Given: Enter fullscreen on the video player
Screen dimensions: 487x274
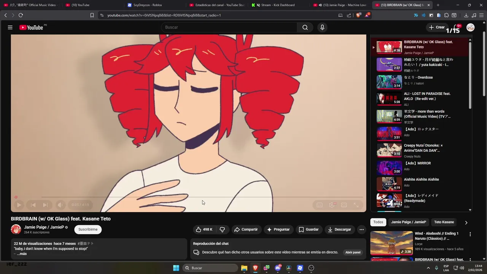Looking at the screenshot, I should click(356, 205).
